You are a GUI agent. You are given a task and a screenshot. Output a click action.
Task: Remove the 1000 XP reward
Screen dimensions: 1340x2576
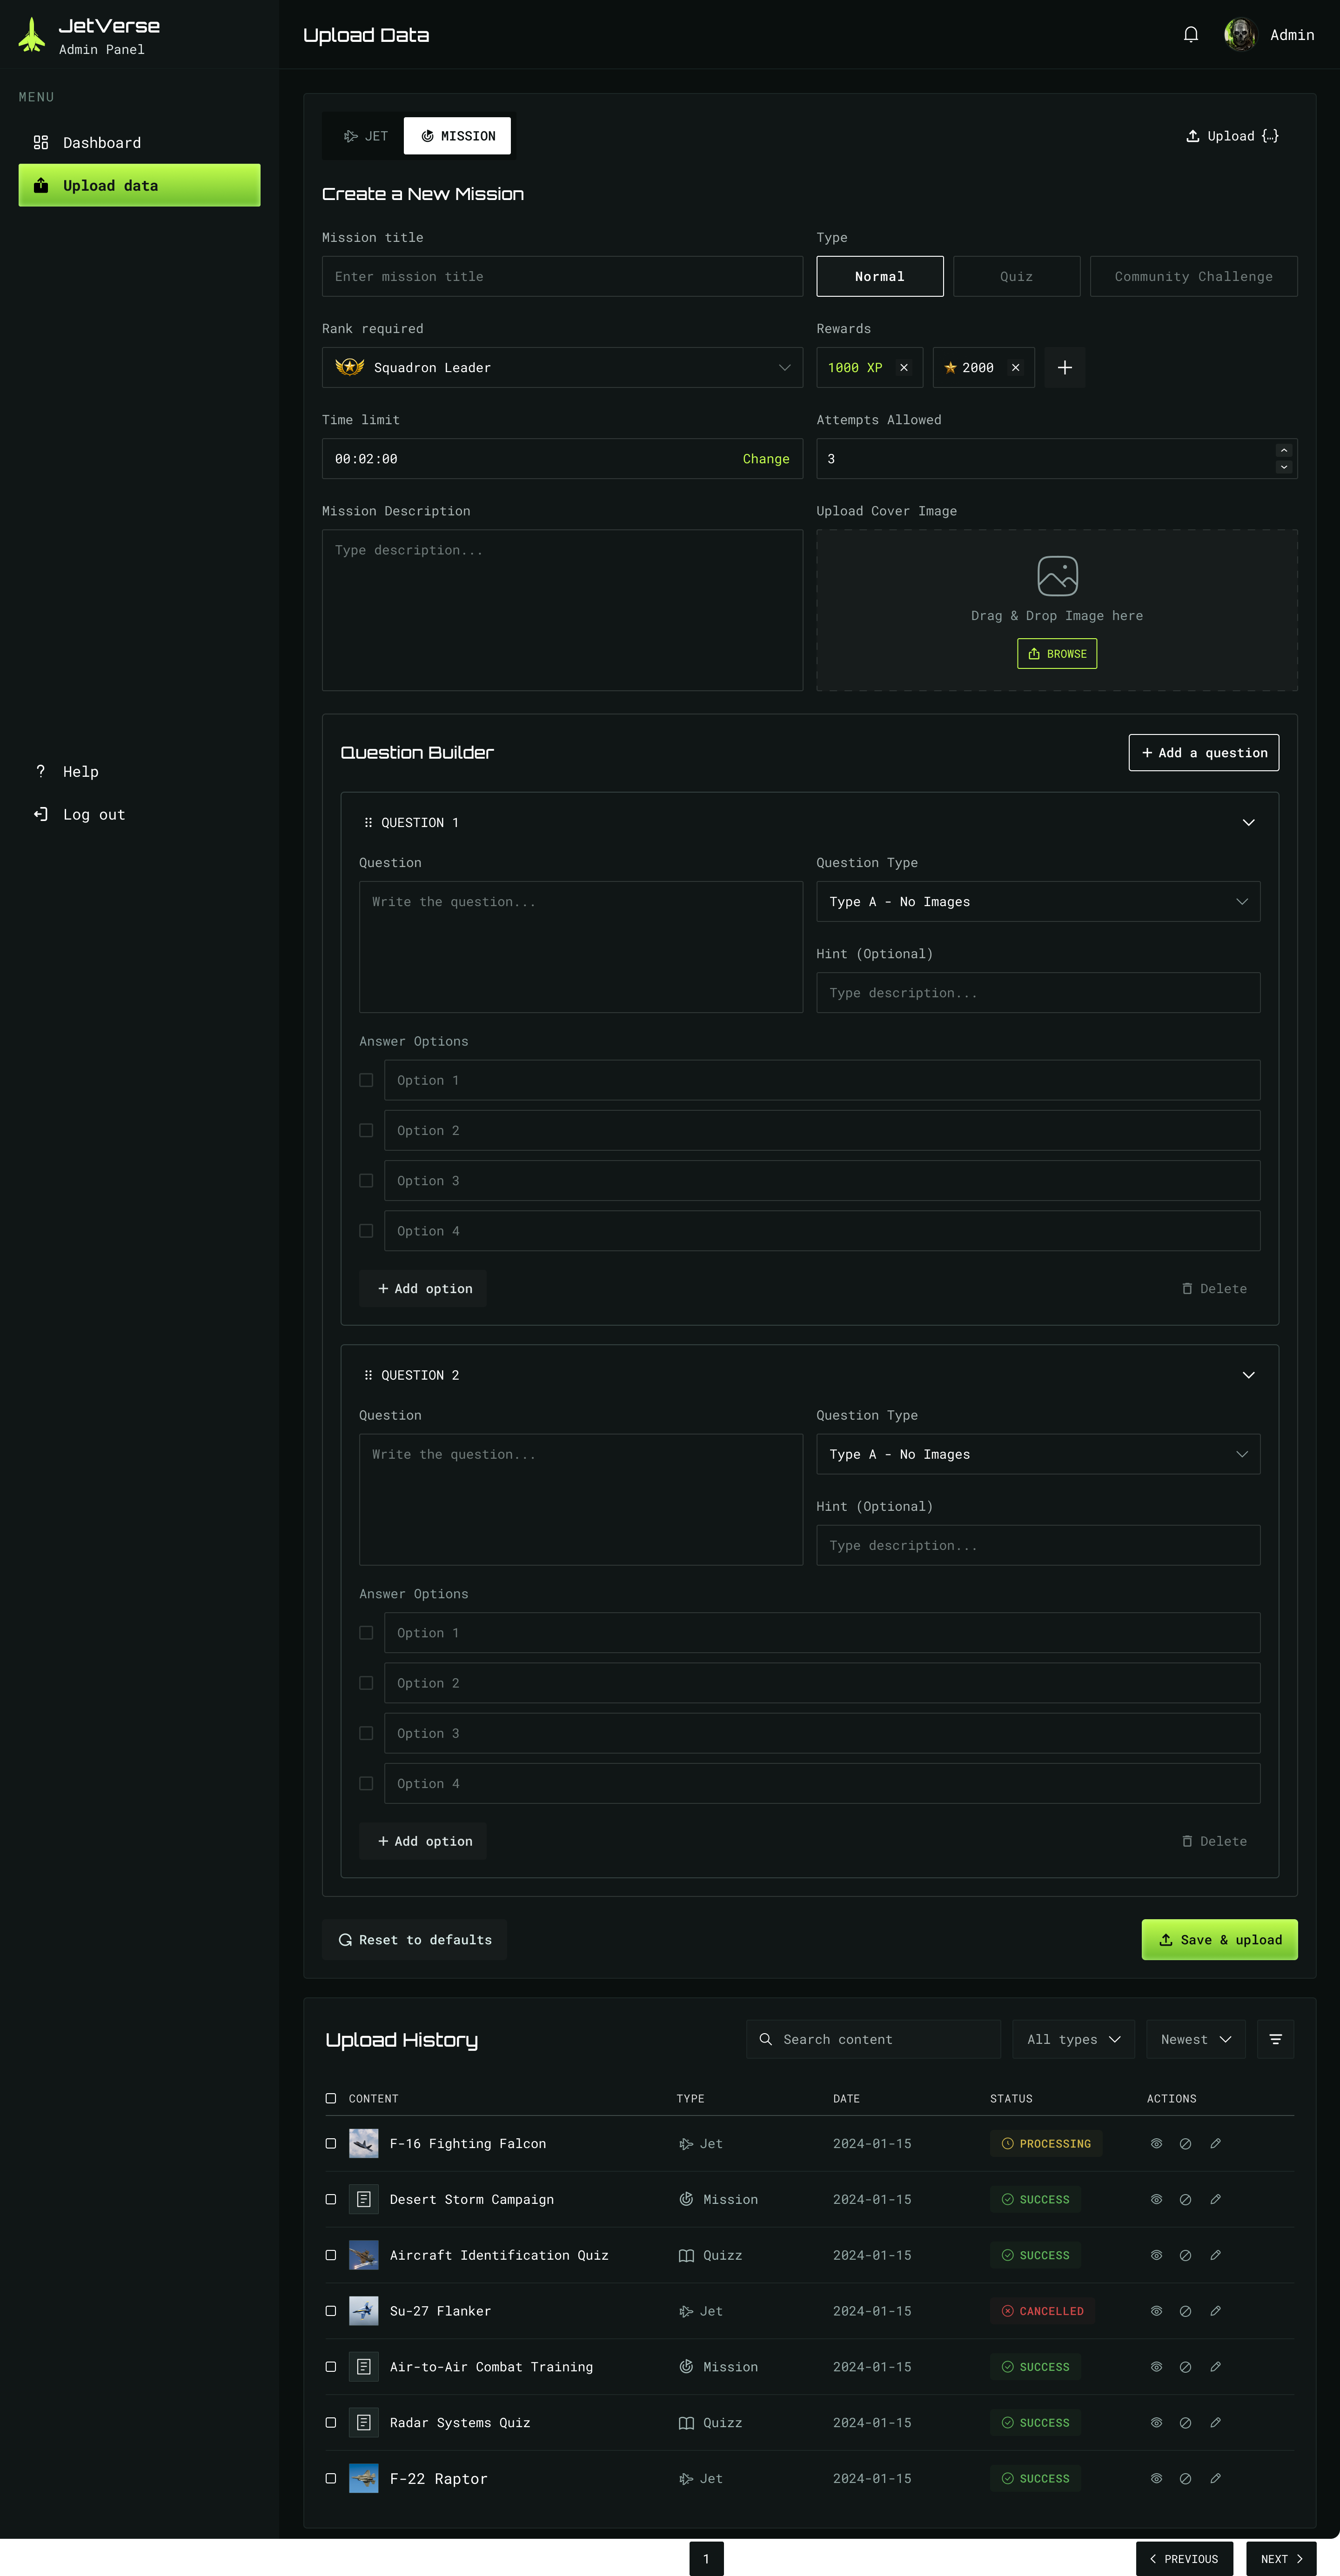coord(904,368)
